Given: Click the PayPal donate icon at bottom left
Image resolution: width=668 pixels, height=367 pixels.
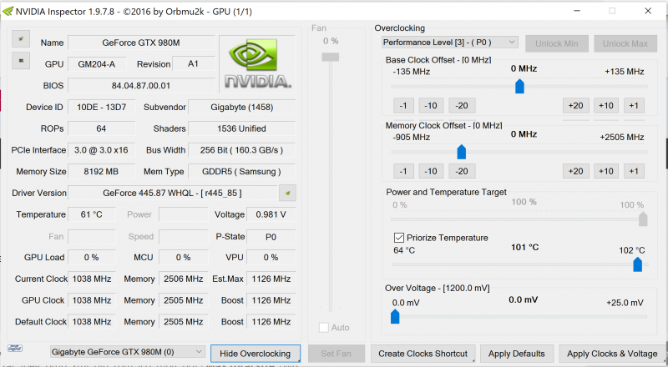Looking at the screenshot, I should coord(15,349).
